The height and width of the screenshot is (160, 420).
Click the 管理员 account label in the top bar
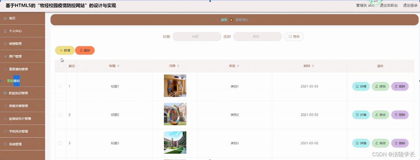pos(365,5)
